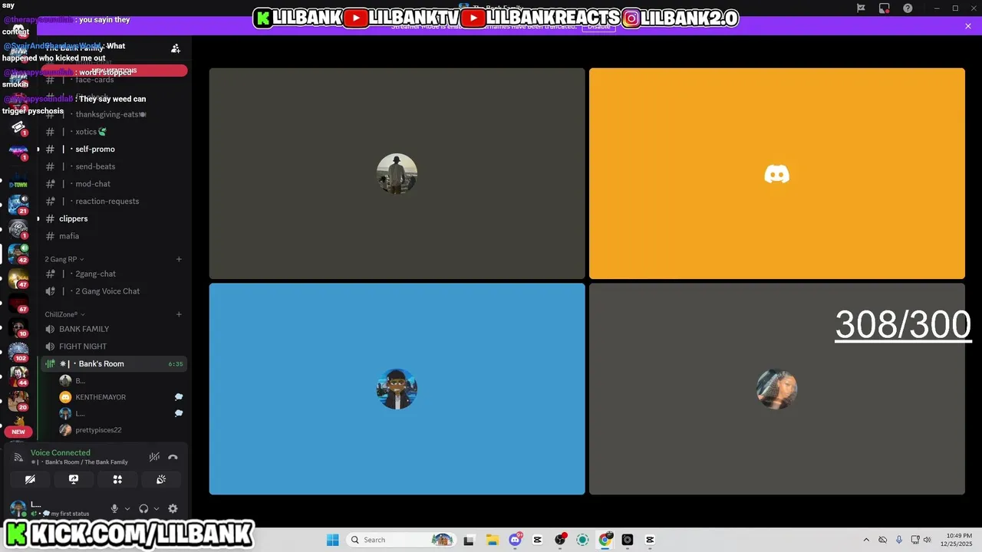
Task: Open the mod-chat channel
Action: [x=114, y=184]
